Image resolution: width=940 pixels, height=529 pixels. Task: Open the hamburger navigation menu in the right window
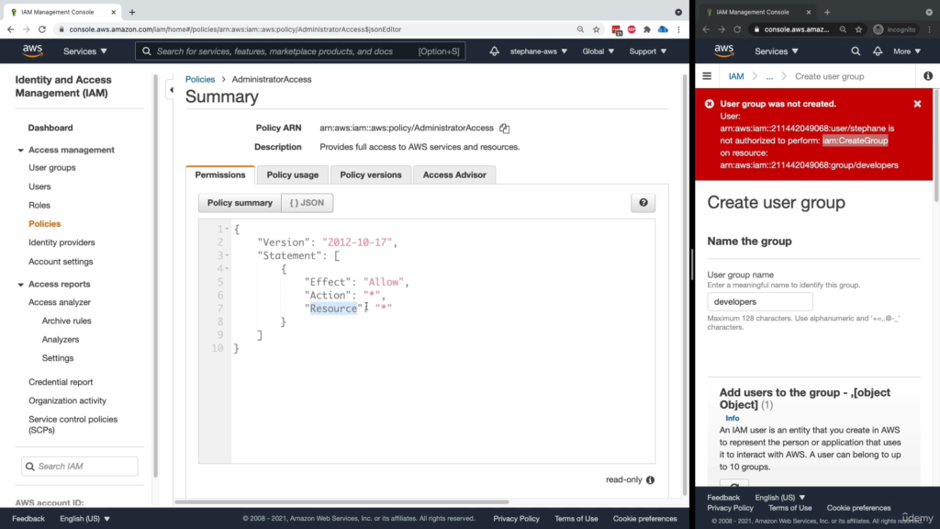coord(707,76)
